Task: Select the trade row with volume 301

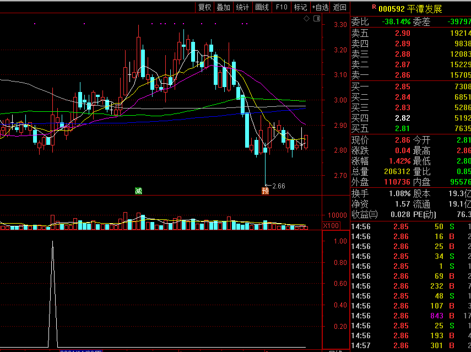Action: pos(410,346)
